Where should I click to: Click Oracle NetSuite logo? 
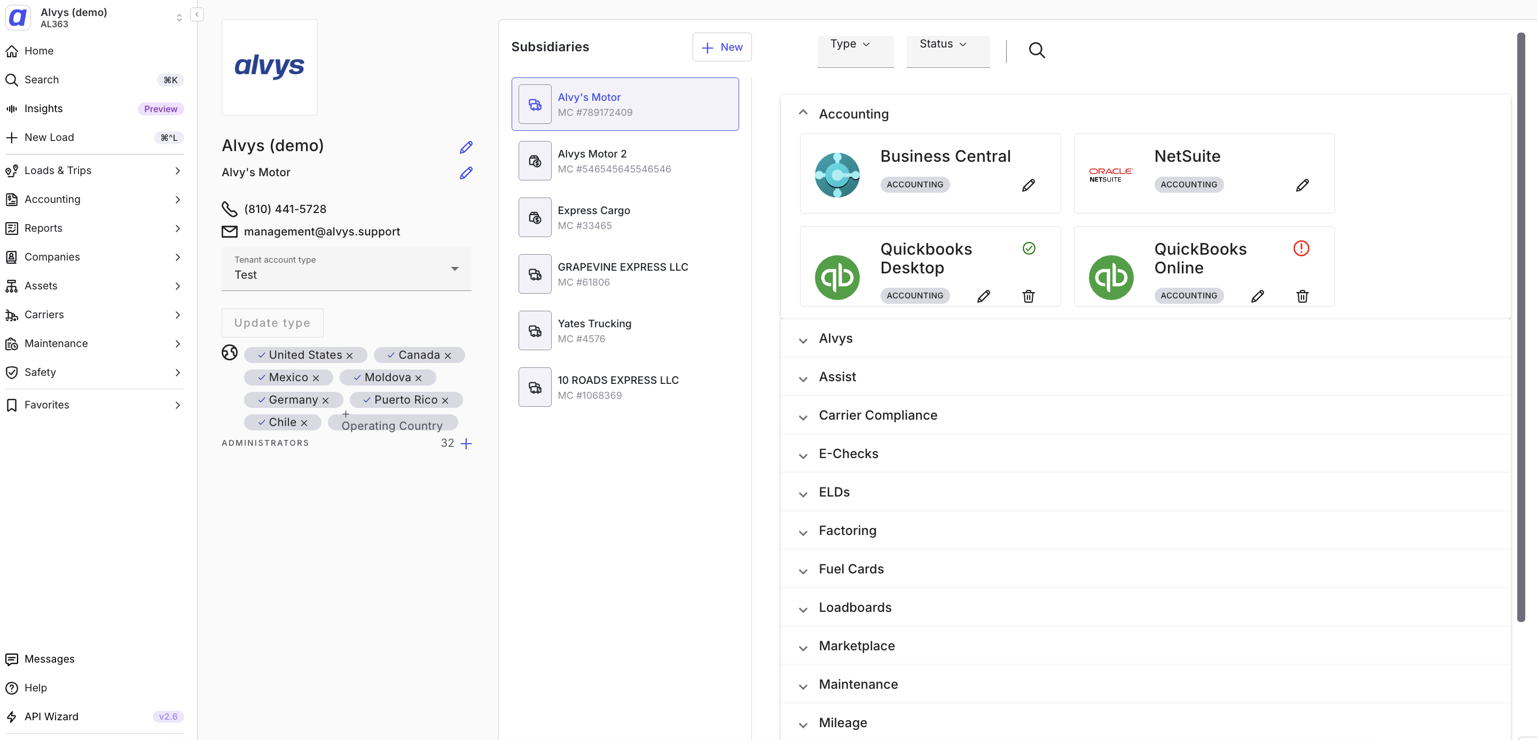pos(1111,175)
